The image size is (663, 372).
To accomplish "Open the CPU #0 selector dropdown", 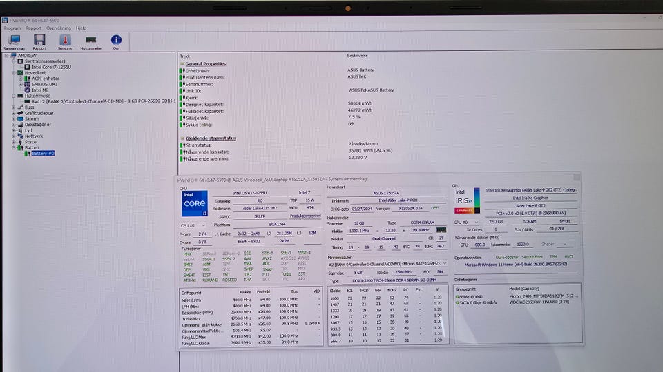I will [193, 225].
